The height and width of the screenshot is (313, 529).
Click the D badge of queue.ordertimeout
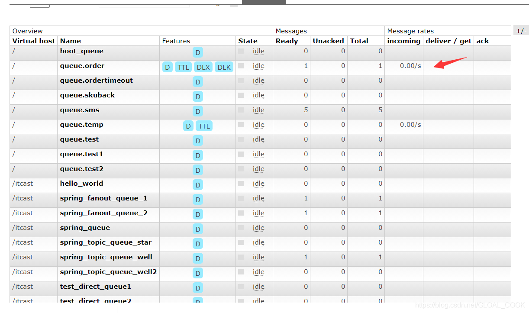tap(198, 82)
